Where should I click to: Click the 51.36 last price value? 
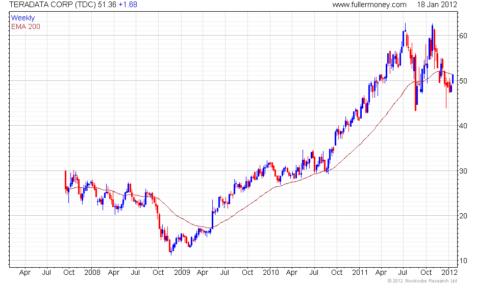click(x=107, y=5)
